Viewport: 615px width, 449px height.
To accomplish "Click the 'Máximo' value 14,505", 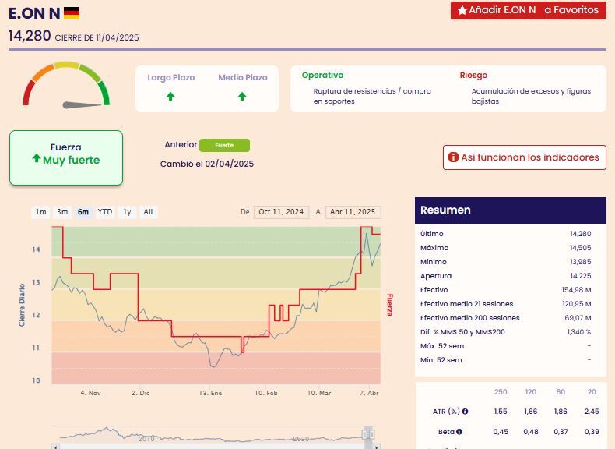I will pos(580,248).
